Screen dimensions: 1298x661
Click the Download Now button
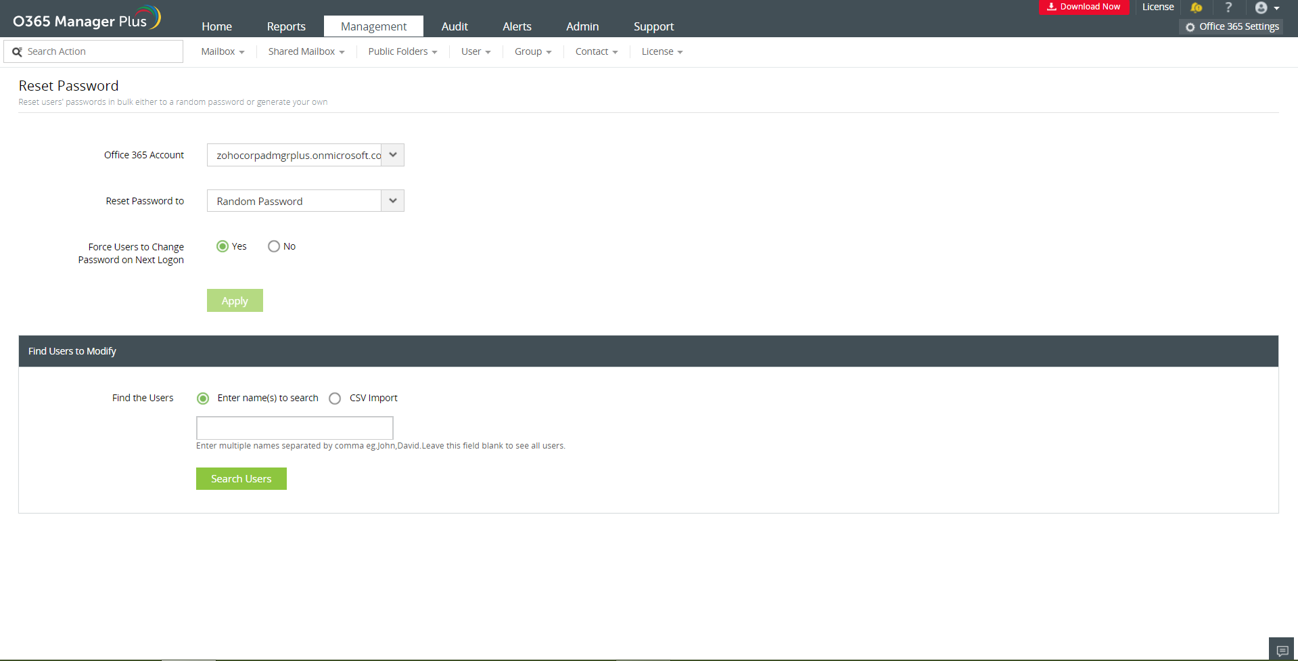[1084, 7]
